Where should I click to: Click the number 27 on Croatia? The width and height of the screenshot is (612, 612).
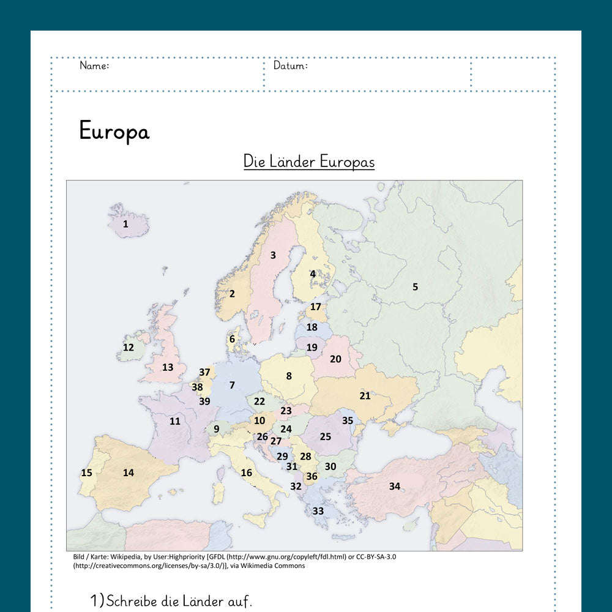[276, 441]
